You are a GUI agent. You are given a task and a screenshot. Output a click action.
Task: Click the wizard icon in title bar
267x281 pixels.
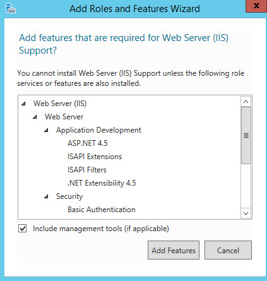10,8
